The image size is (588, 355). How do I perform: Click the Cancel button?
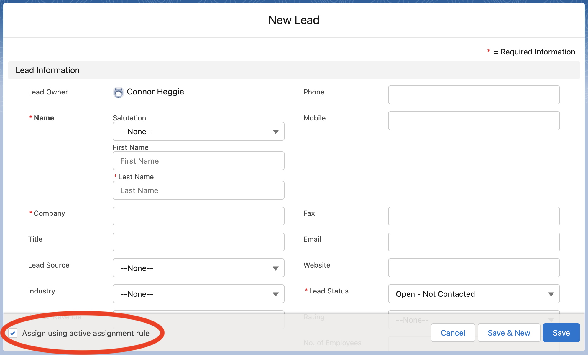pyautogui.click(x=453, y=333)
